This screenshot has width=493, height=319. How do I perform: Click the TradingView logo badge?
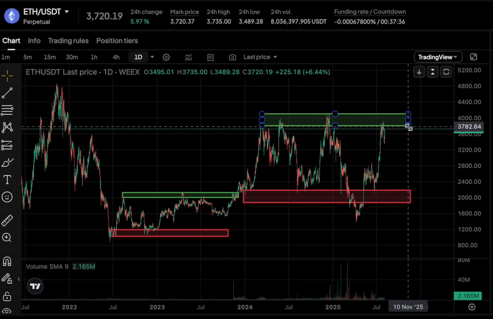[x=35, y=286]
